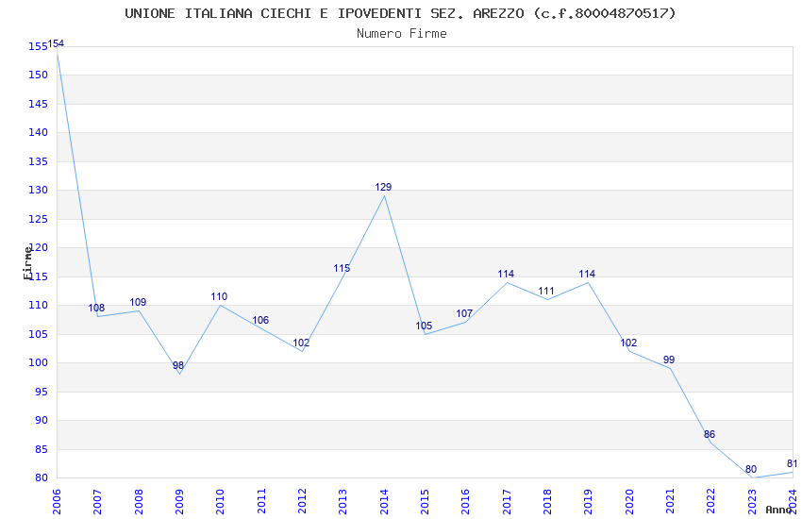Image resolution: width=802 pixels, height=519 pixels.
Task: Click the 105 y-axis tick label
Action: (x=38, y=334)
